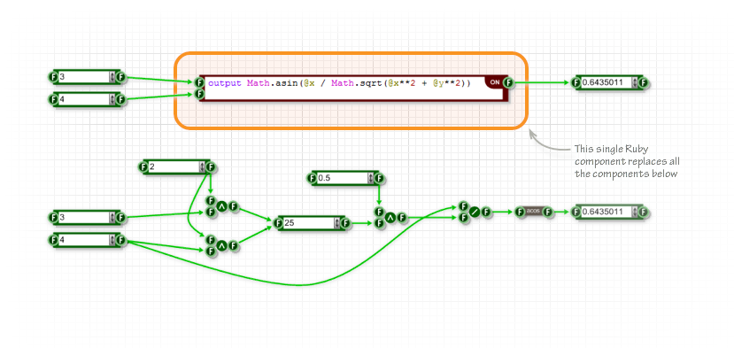
Task: Click input connector of the 2 float box
Action: point(143,166)
